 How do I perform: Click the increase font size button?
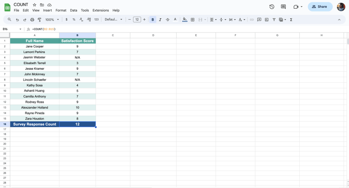tap(144, 20)
